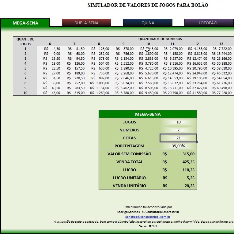Click the R$ 46.332,00 cell
The height and width of the screenshot is (234, 234).
(221, 73)
